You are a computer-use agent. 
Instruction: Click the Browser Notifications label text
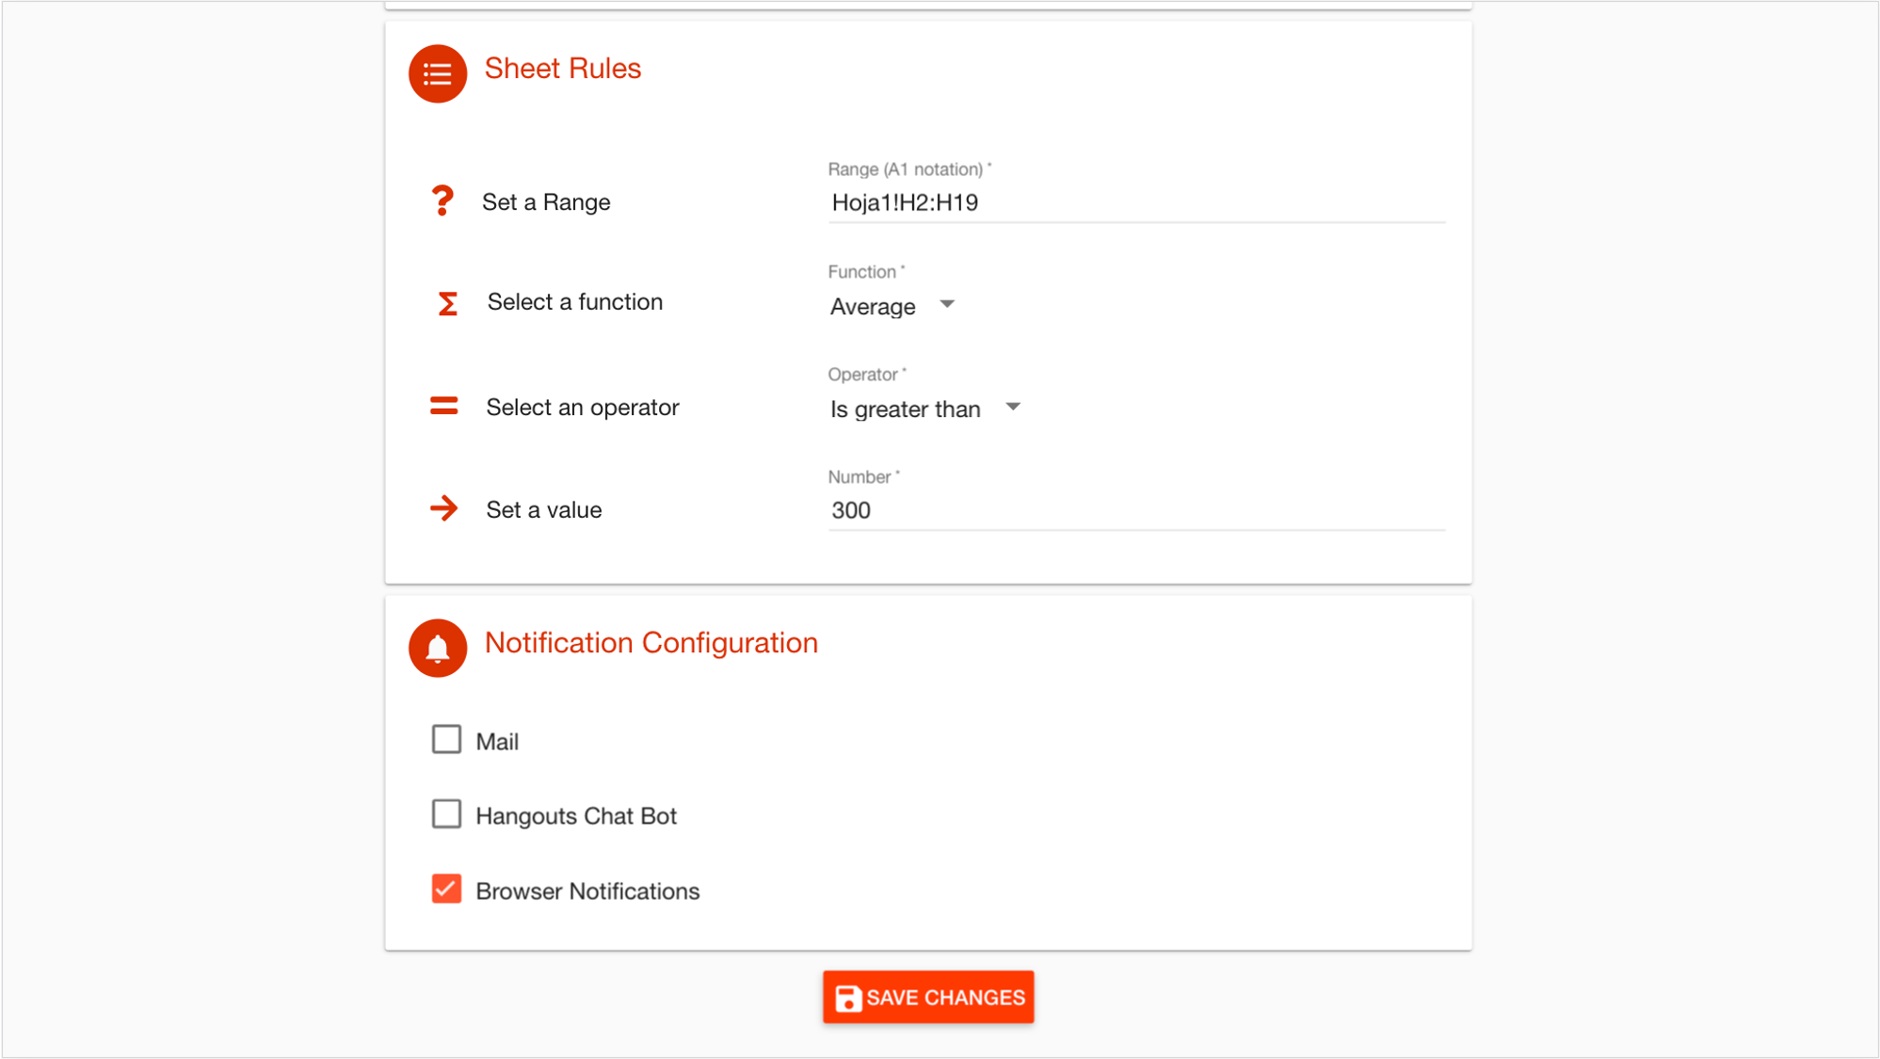click(x=587, y=891)
